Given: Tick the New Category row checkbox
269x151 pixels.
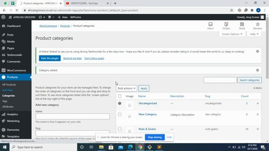Looking at the screenshot, I should pos(119,115).
